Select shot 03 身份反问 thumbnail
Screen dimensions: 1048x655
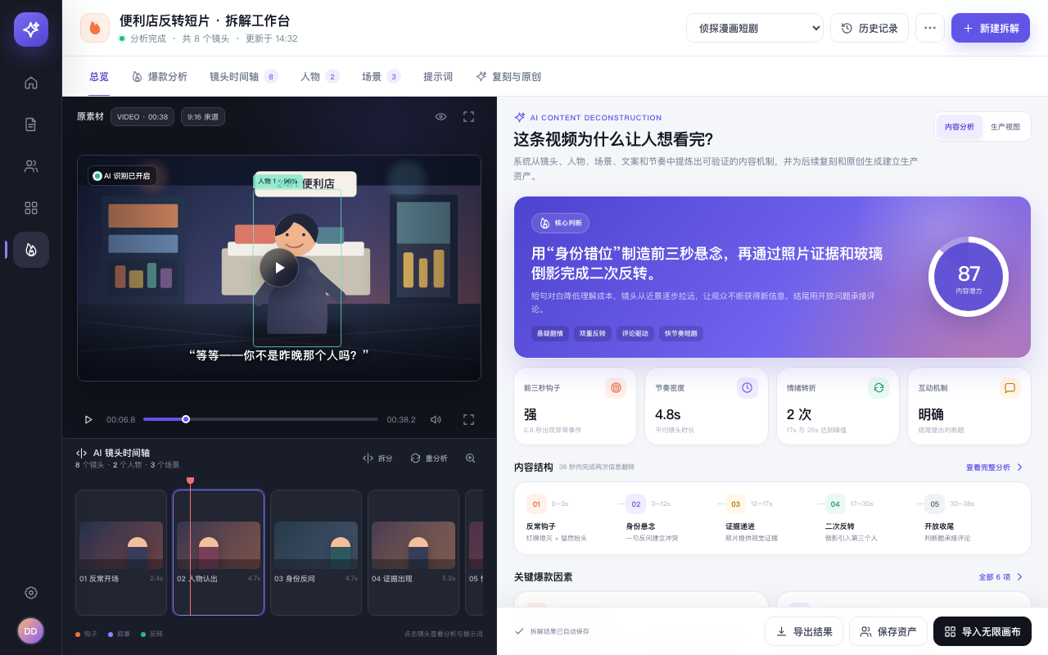point(316,553)
